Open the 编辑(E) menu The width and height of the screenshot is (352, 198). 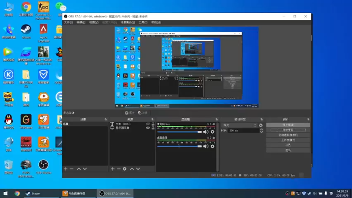point(81,22)
